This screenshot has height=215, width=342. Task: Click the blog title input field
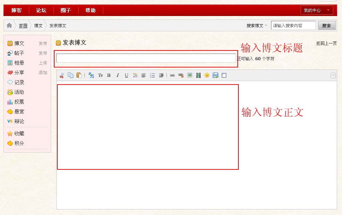click(x=146, y=58)
